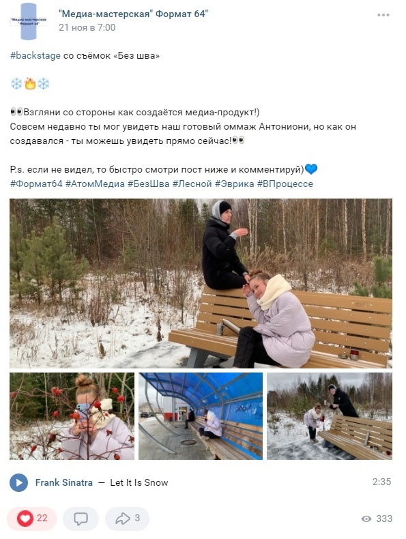Open group name "Медиа-мастерская" Формат 64
Viewport: 406px width, 539px height.
point(133,14)
